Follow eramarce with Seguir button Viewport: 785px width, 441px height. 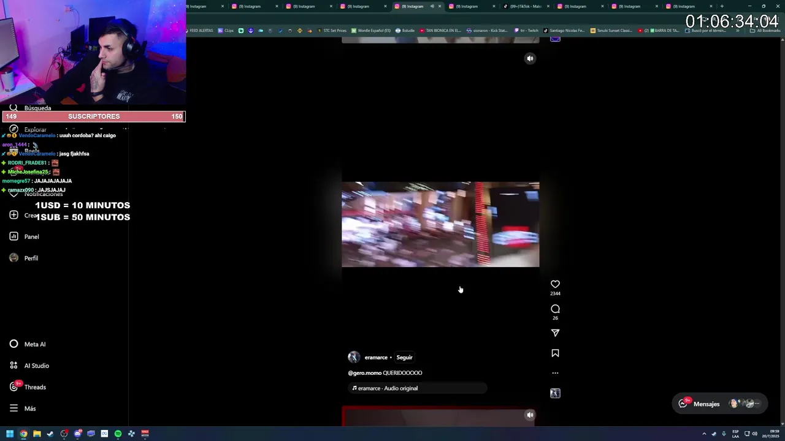click(404, 358)
